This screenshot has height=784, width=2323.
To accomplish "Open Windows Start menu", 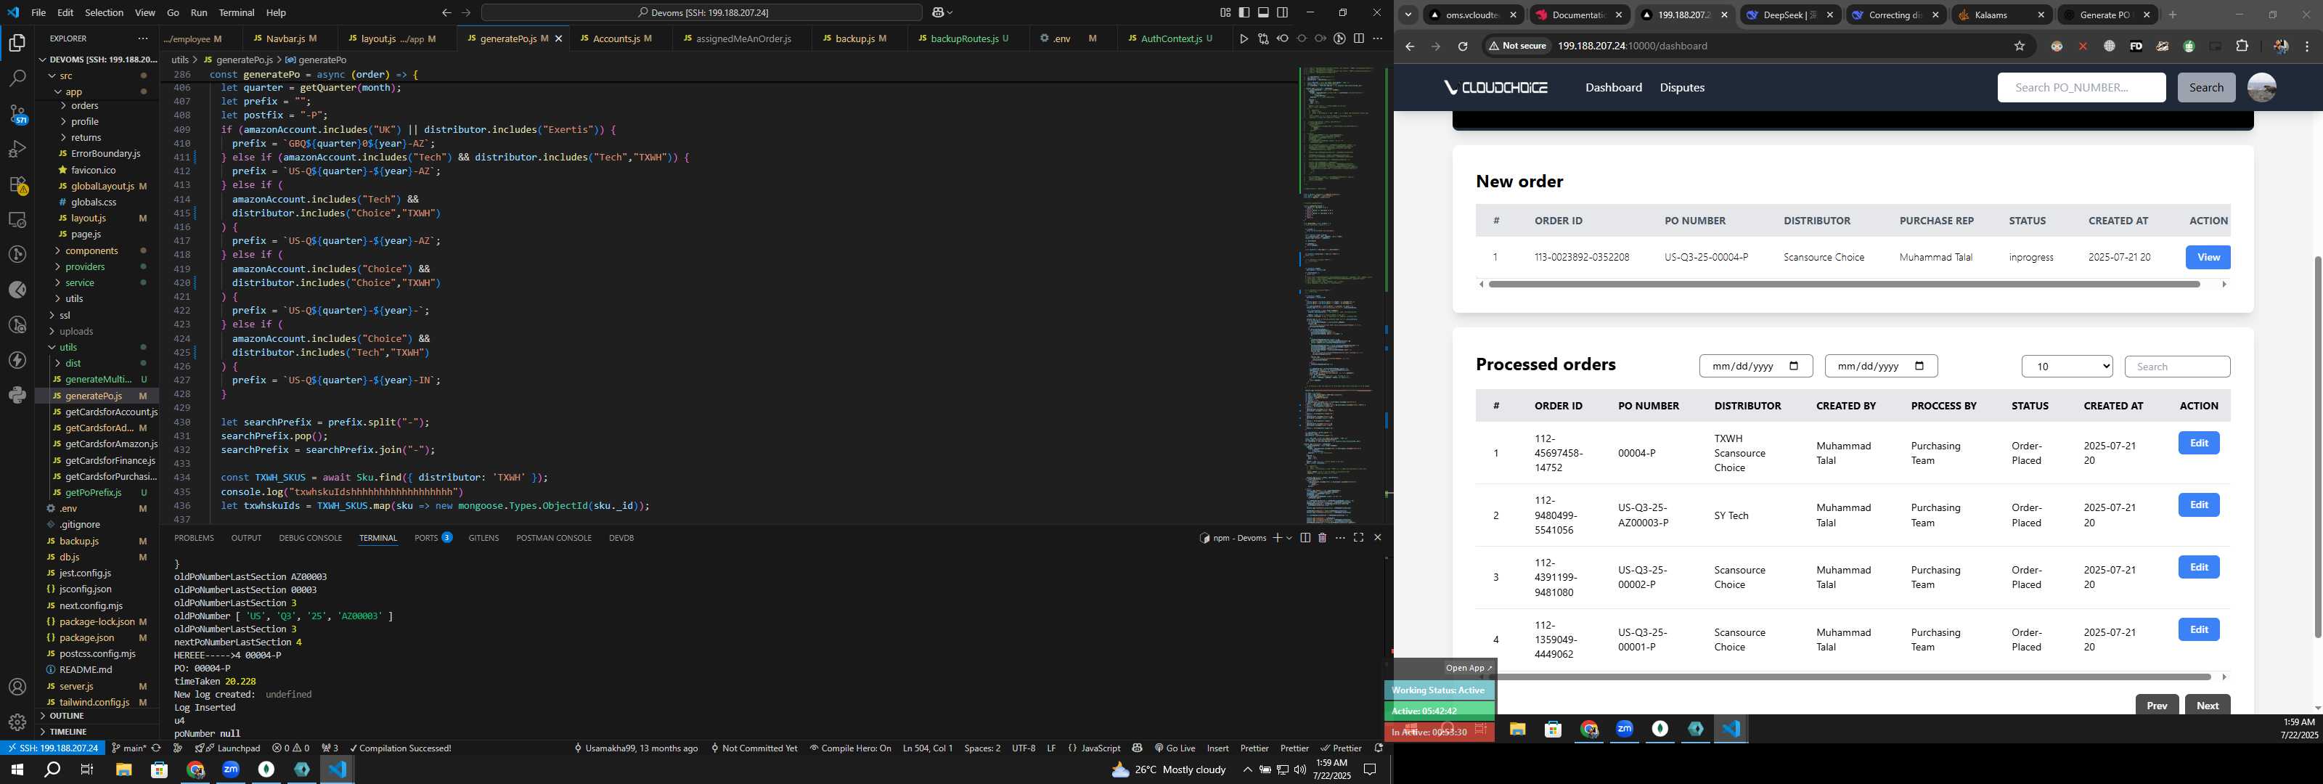I will 16,769.
